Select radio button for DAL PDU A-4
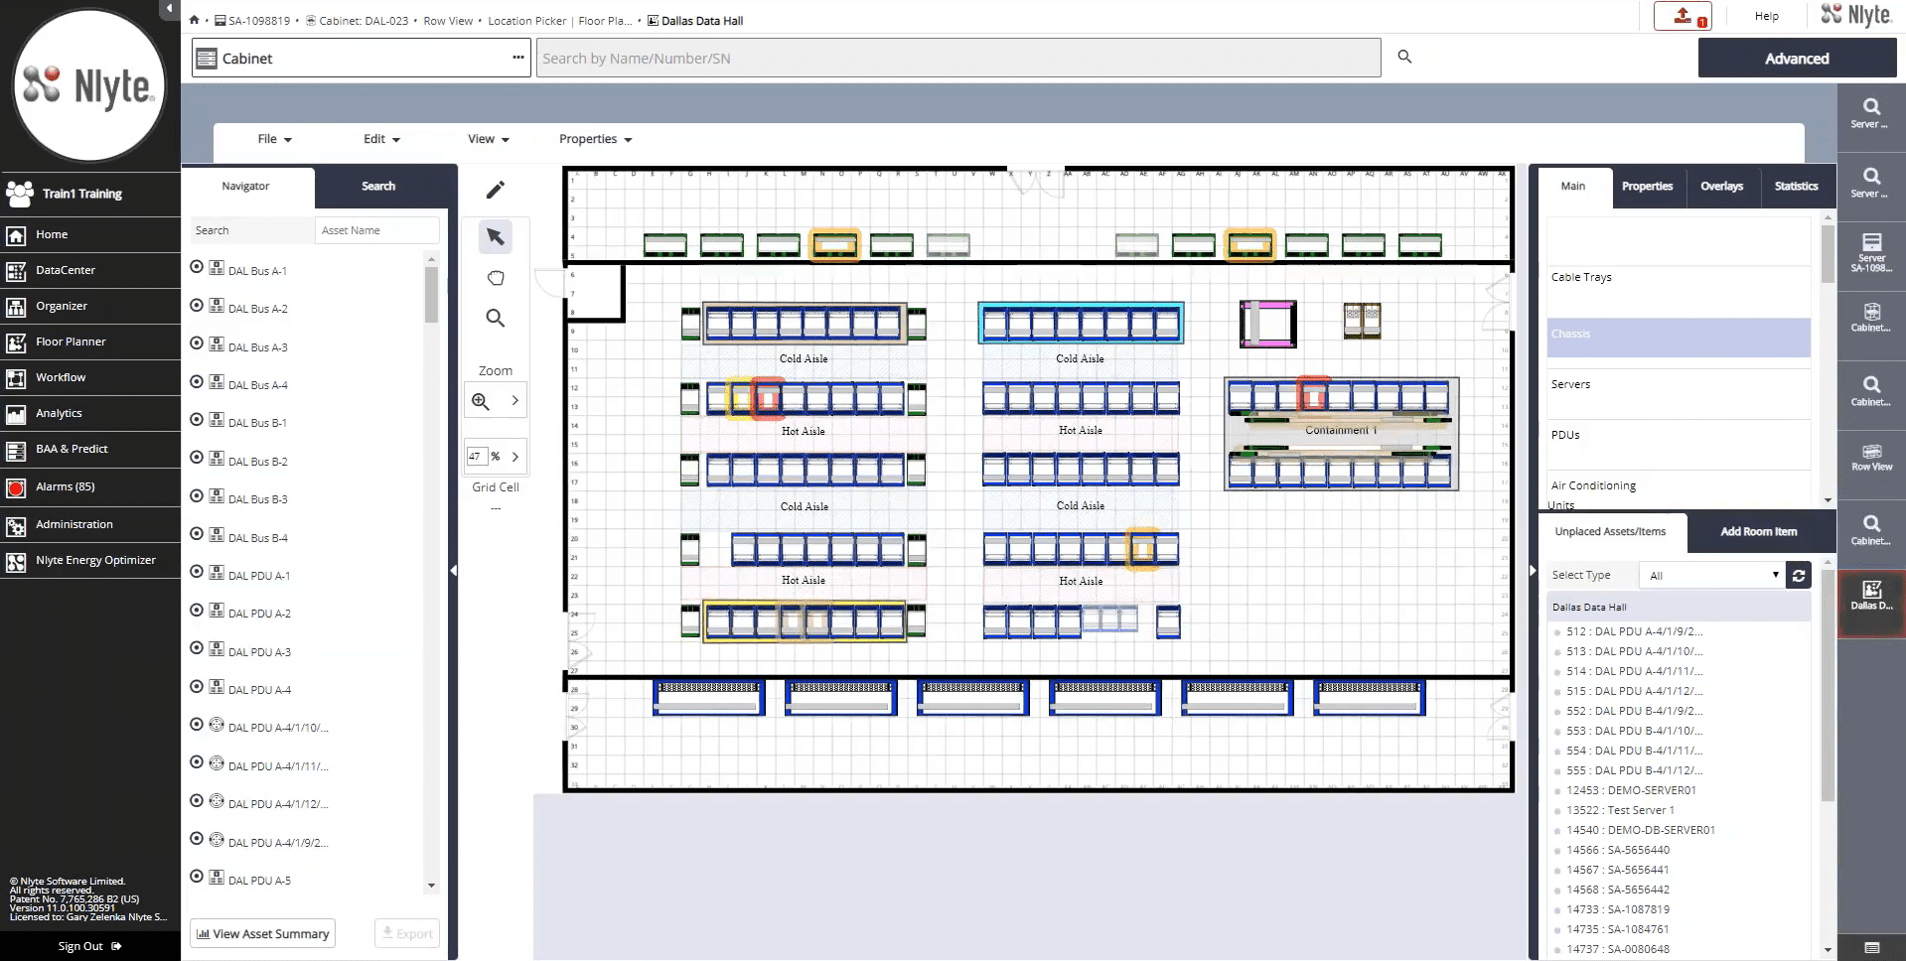This screenshot has height=961, width=1906. 197,686
